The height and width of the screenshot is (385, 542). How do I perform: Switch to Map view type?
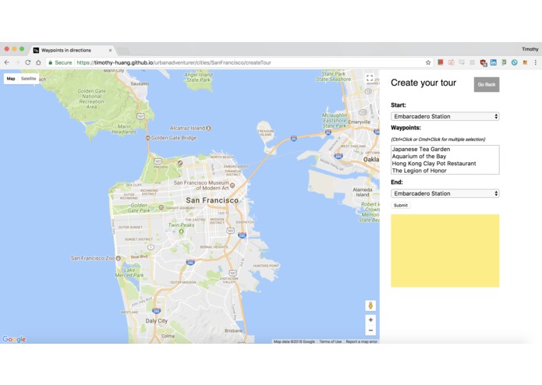pos(11,79)
